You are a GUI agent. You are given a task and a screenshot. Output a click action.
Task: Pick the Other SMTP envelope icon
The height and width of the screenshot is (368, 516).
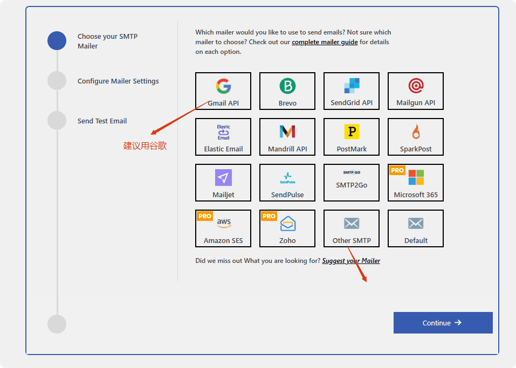[x=352, y=223]
